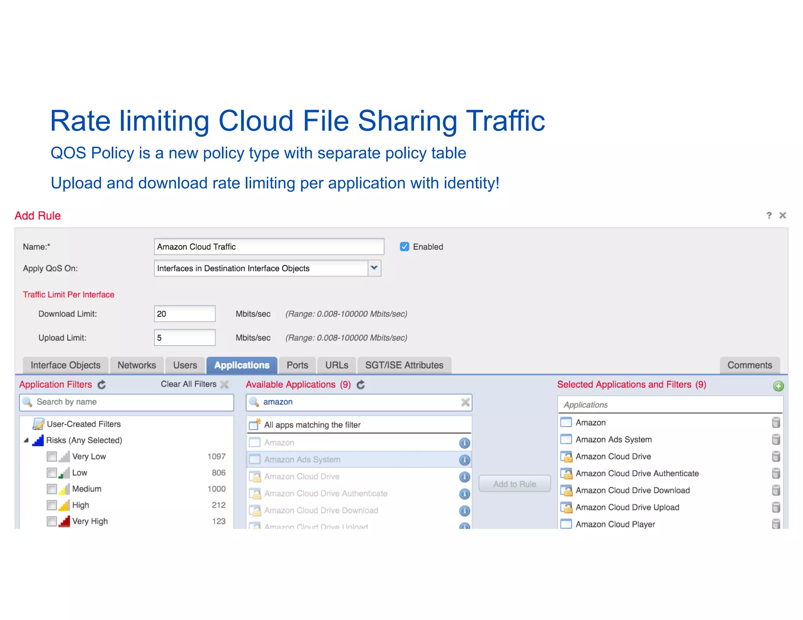Select Amazon Ads System in available list
This screenshot has height=620, width=803.
(359, 460)
